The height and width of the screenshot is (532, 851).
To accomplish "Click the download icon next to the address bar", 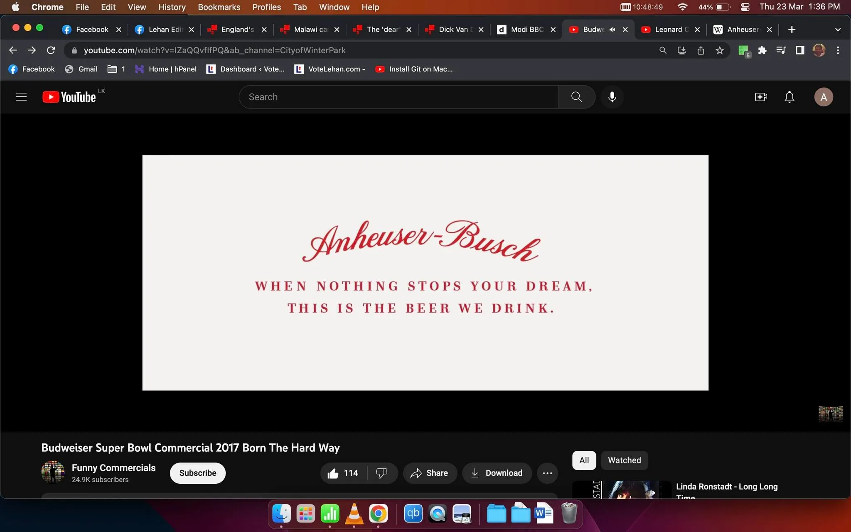I will pos(682,50).
